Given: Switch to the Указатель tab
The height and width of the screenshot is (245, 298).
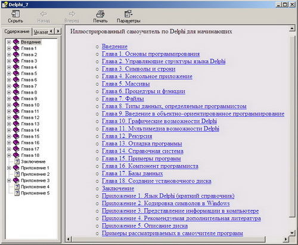Looking at the screenshot, I should [x=41, y=32].
